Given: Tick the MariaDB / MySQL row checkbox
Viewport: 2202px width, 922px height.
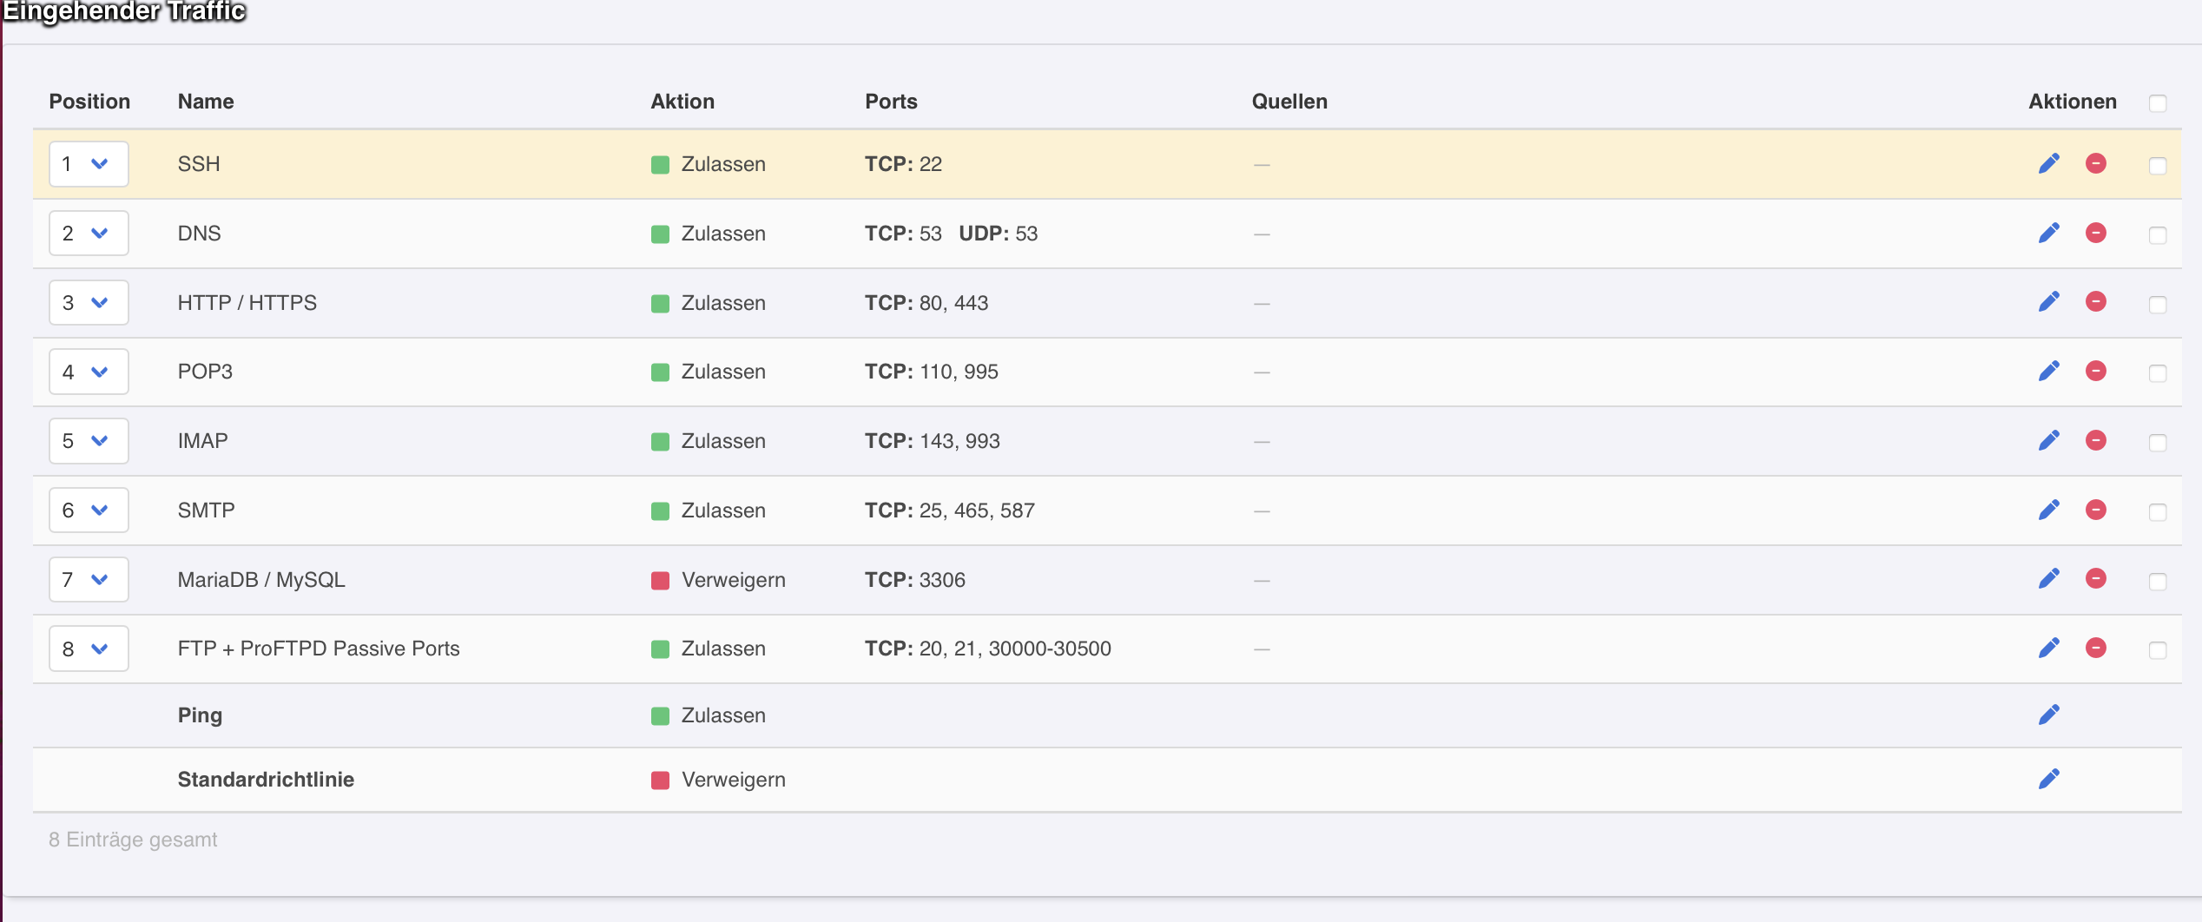Looking at the screenshot, I should pyautogui.click(x=2157, y=581).
